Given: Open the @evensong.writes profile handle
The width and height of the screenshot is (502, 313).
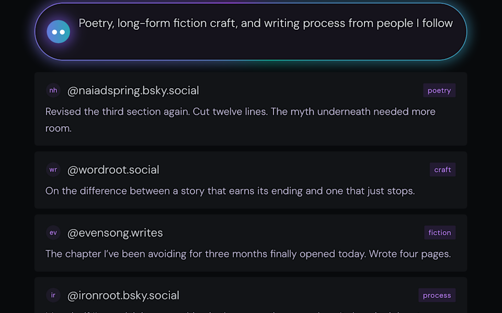Looking at the screenshot, I should point(115,233).
